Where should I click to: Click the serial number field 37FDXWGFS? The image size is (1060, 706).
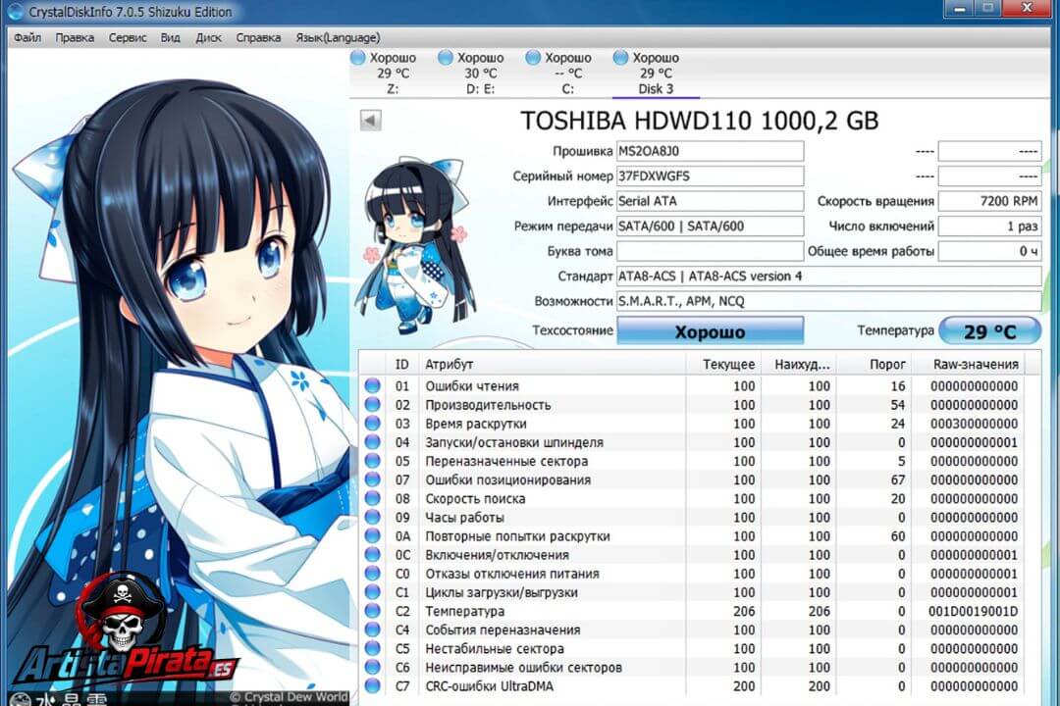click(710, 176)
